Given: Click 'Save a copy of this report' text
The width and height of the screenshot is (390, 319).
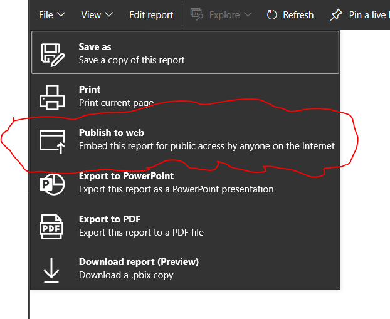Looking at the screenshot, I should tap(132, 60).
